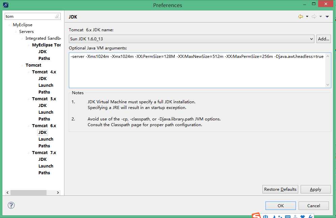Confirm with the OK button

tap(280, 206)
